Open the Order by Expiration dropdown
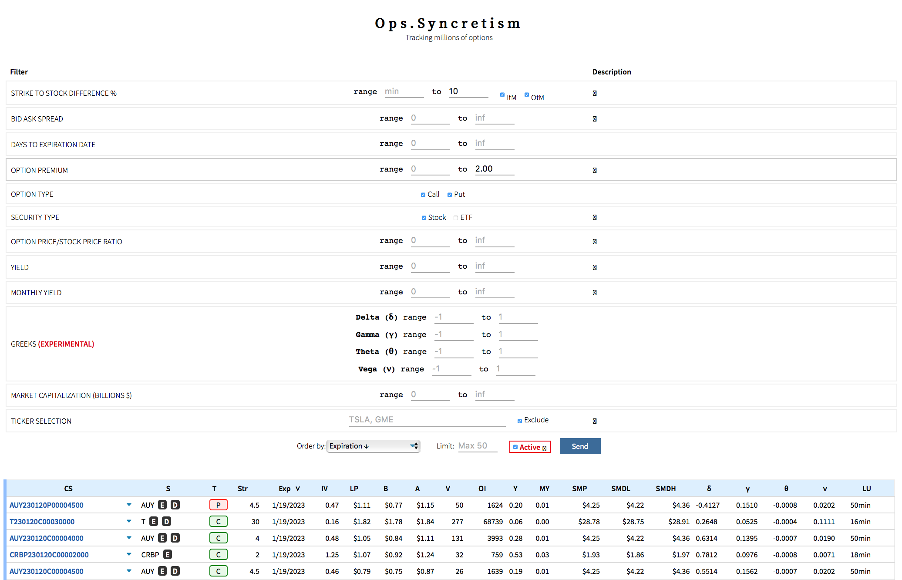 [x=373, y=446]
